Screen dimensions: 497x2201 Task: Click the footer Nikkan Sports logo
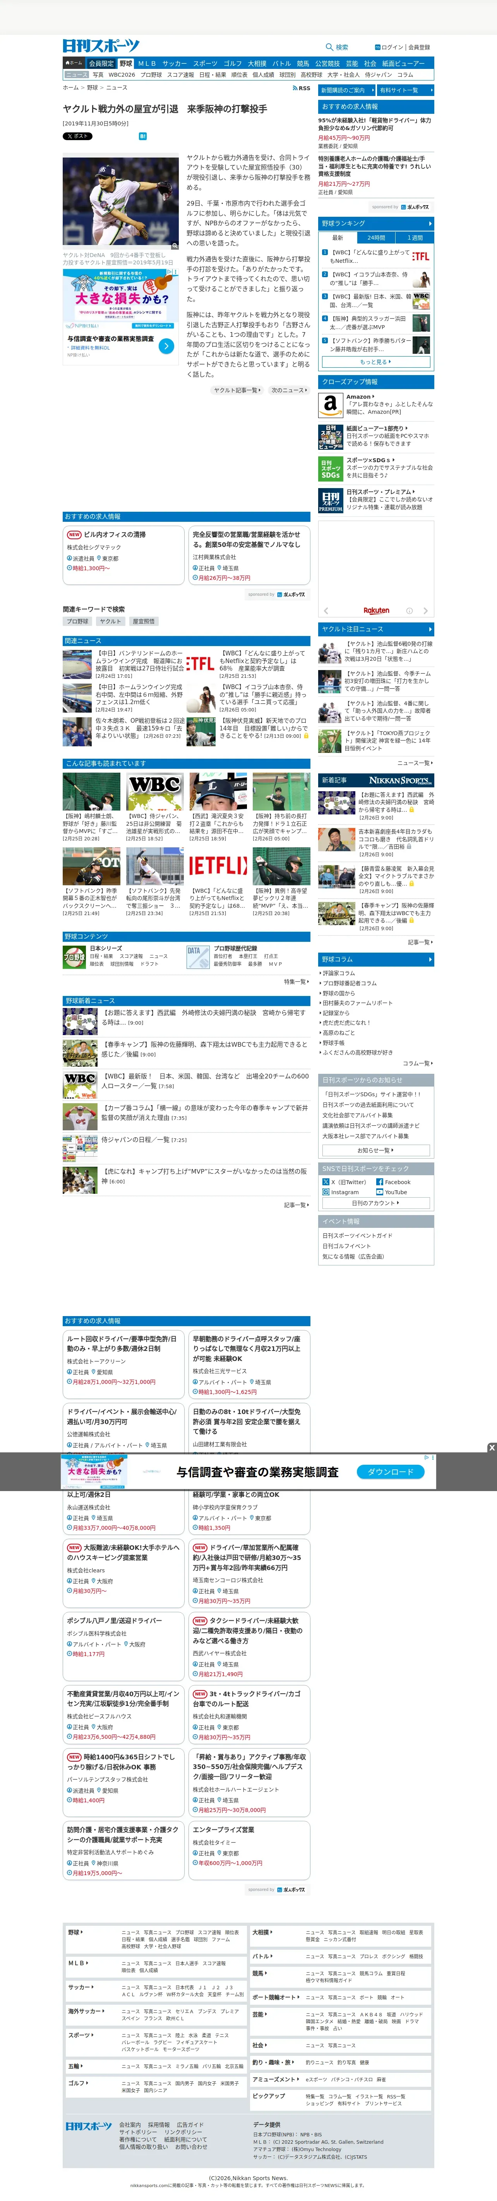click(x=89, y=2126)
